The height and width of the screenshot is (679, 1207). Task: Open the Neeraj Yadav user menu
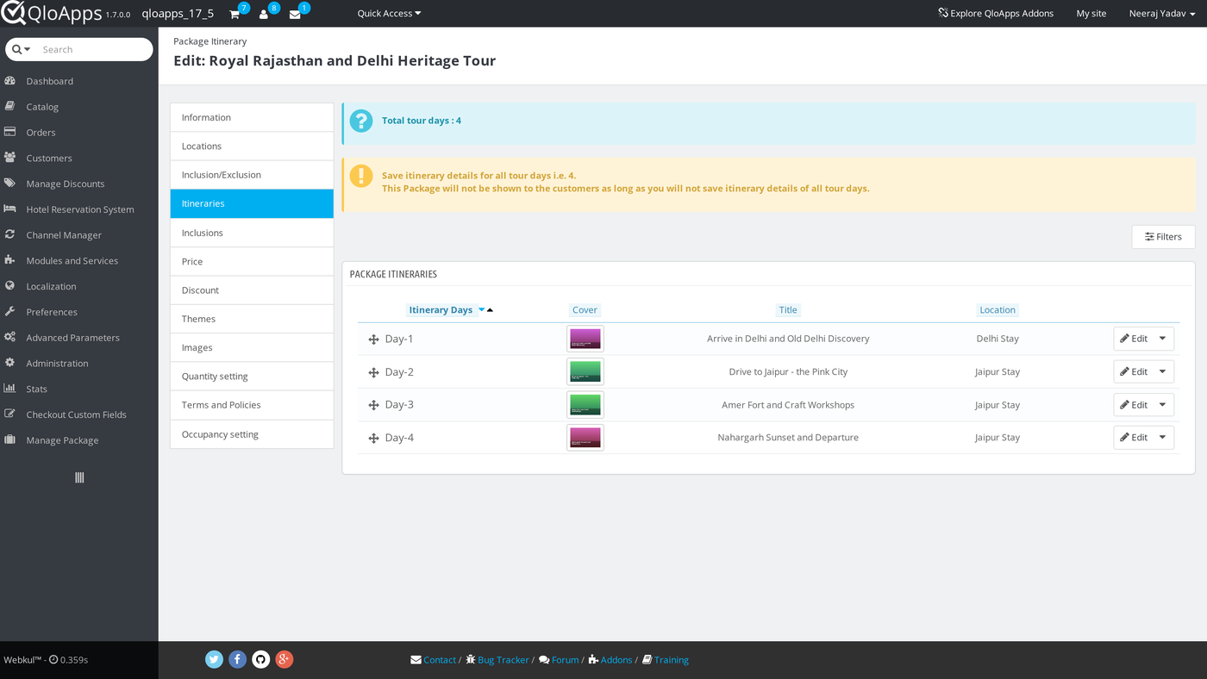pos(1162,13)
